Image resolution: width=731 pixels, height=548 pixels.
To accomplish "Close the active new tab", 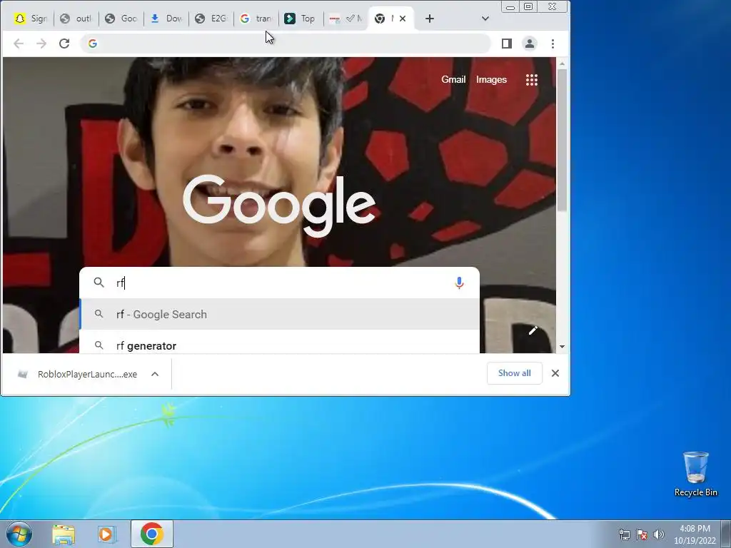I will 403,19.
